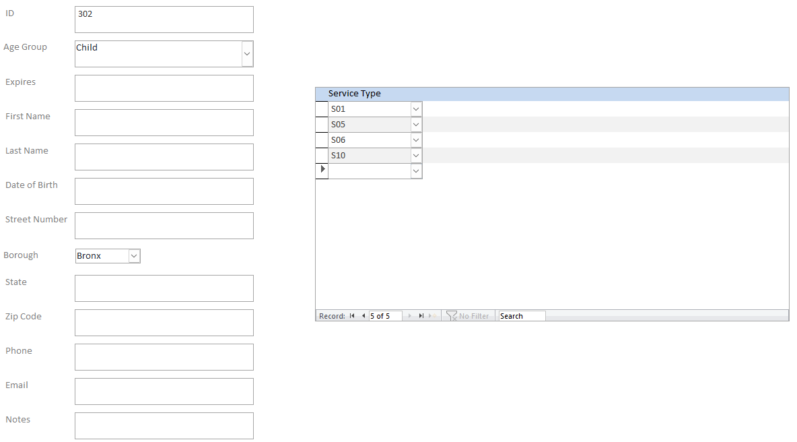This screenshot has width=797, height=442.
Task: Open the dropdown on the blank new service row
Action: tap(416, 171)
